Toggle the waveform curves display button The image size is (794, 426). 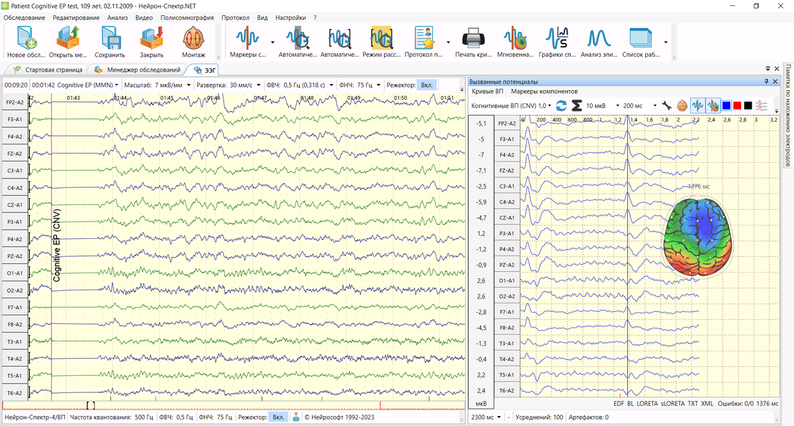(x=697, y=105)
